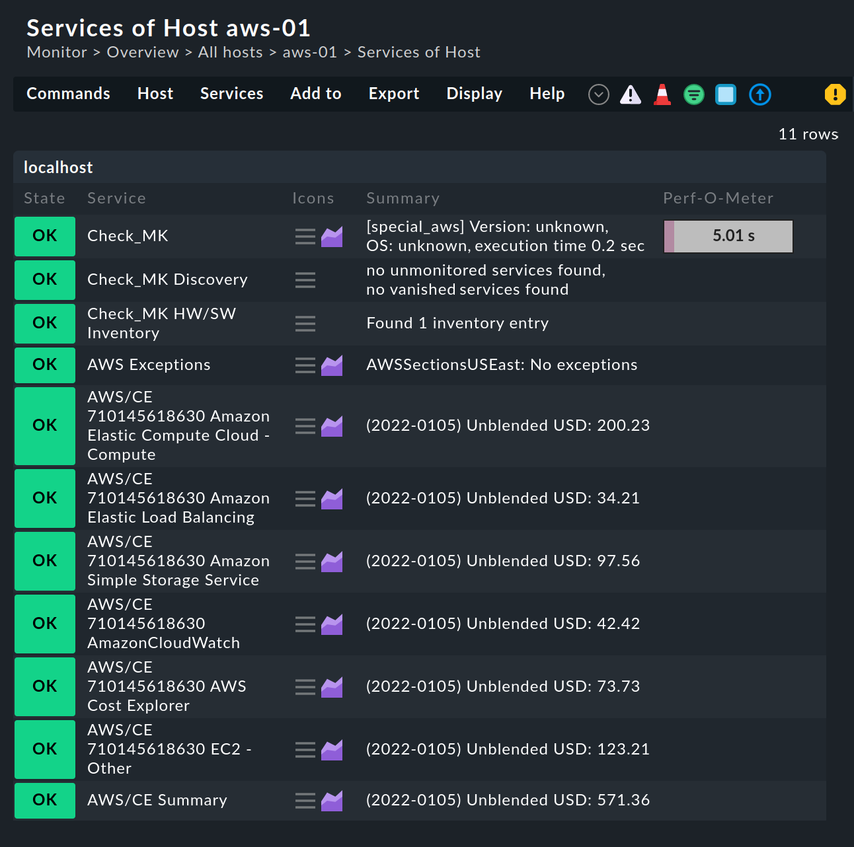Open the Add to menu
This screenshot has width=854, height=847.
[316, 94]
